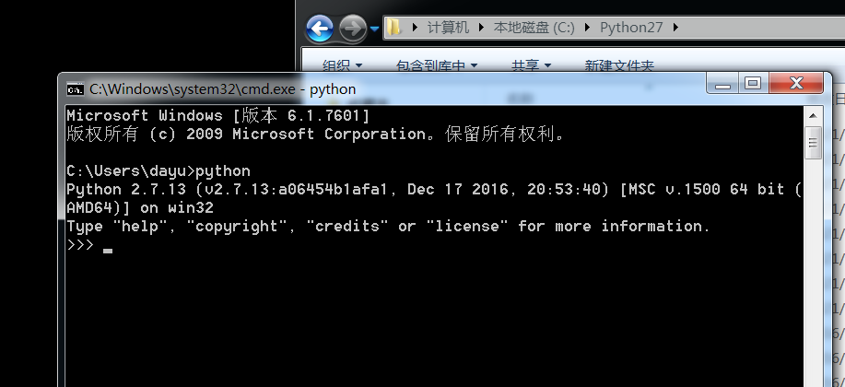Select Python27 in the address breadcrumb
This screenshot has width=845, height=387.
[x=631, y=27]
